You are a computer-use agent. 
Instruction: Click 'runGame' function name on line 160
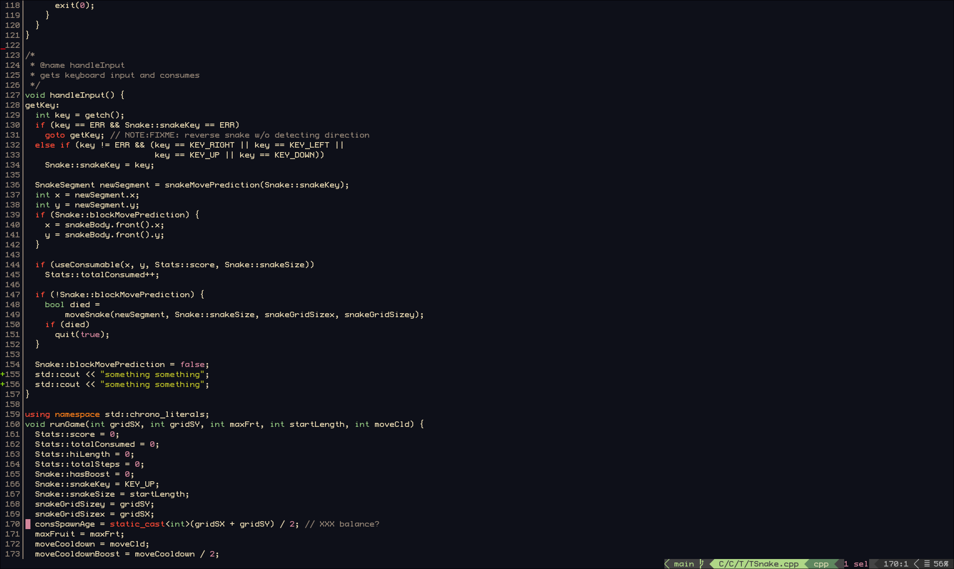[x=67, y=424]
